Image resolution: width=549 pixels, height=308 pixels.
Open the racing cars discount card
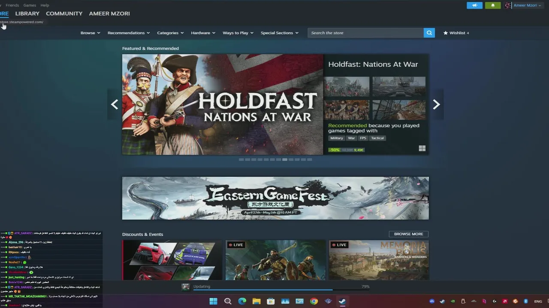click(172, 260)
